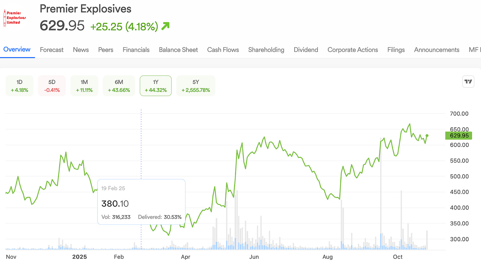
Task: Click the Delivered: 30.53% tooltip value
Action: [x=160, y=217]
